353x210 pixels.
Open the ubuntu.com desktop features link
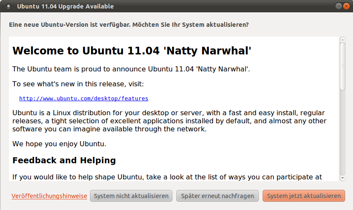[83, 98]
